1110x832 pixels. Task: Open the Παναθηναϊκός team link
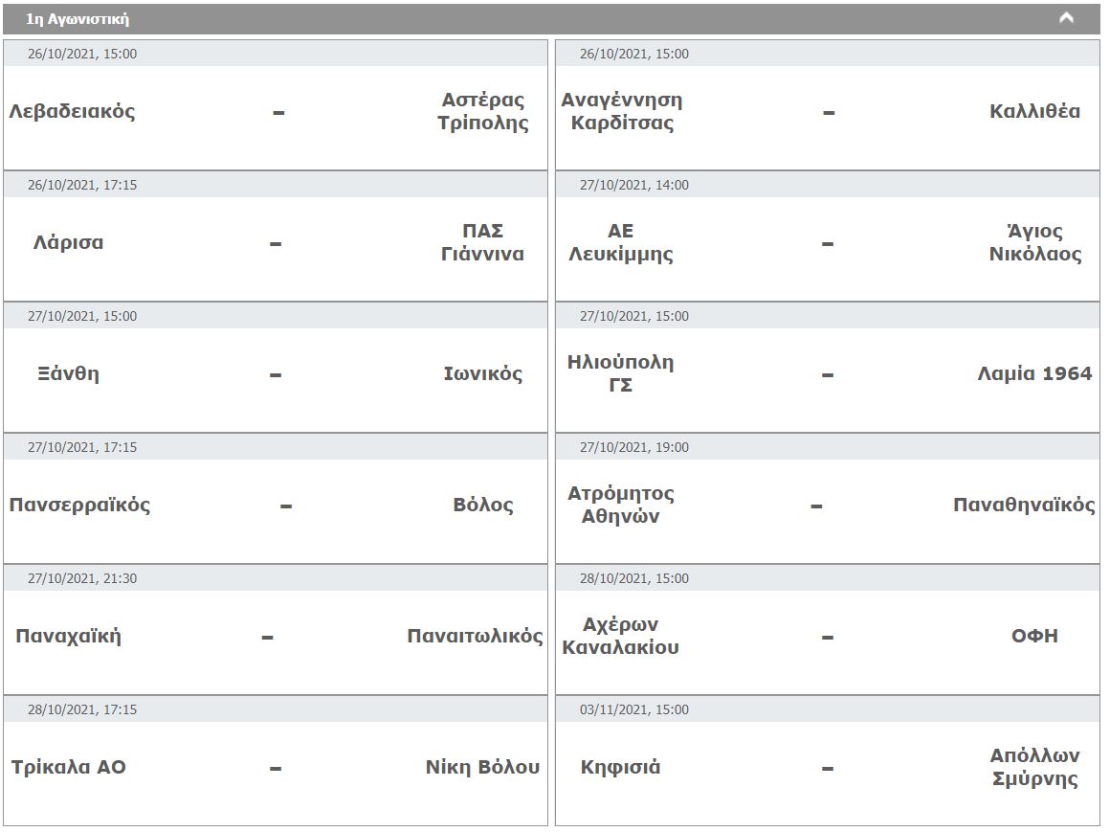[x=1024, y=505]
